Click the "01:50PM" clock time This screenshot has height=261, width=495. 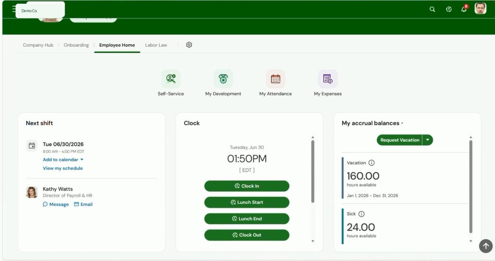pos(247,159)
